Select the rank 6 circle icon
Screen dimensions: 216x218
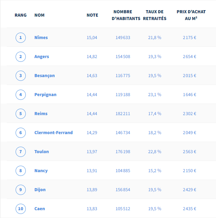pyautogui.click(x=21, y=133)
